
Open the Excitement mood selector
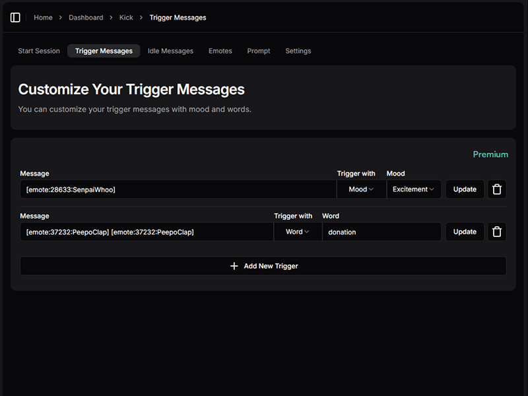pos(414,189)
